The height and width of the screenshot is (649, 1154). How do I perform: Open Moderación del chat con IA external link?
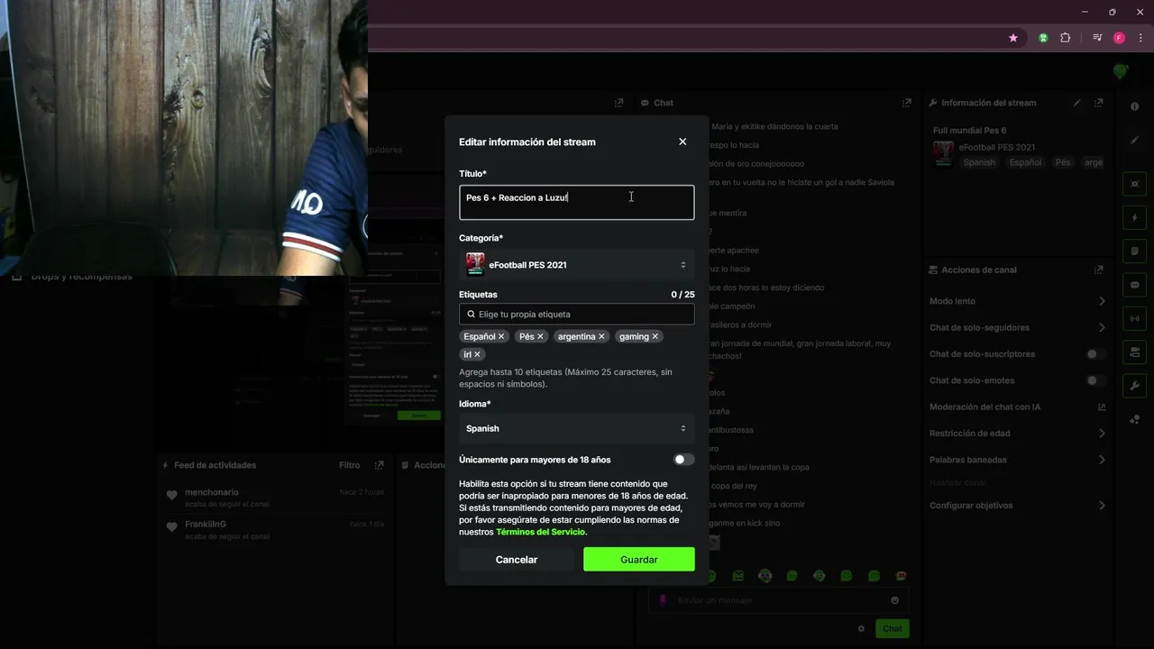(x=1102, y=407)
